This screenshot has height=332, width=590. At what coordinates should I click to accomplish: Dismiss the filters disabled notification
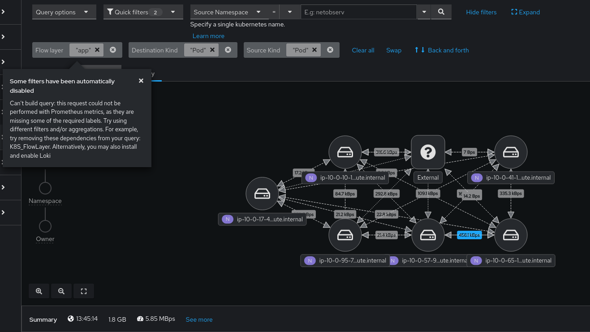[x=141, y=81]
